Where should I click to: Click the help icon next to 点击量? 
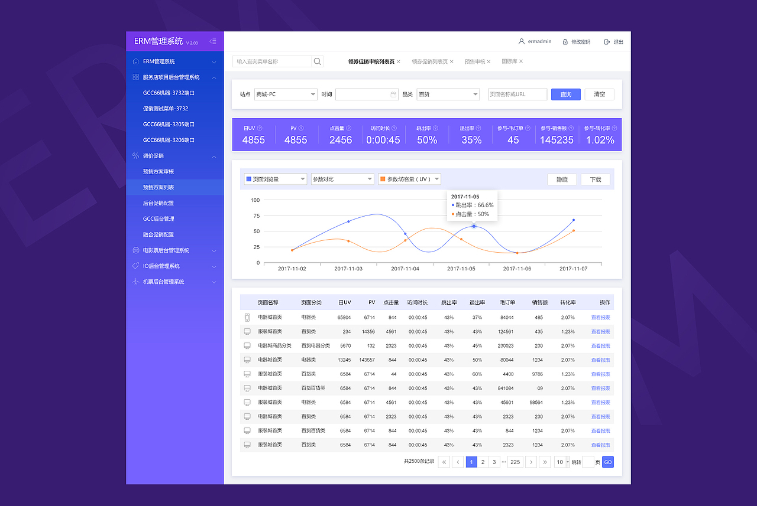point(349,128)
